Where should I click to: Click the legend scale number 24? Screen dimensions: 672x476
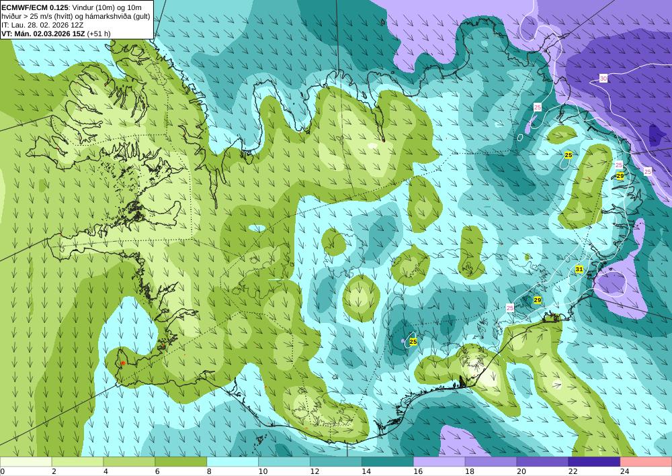[x=625, y=471]
